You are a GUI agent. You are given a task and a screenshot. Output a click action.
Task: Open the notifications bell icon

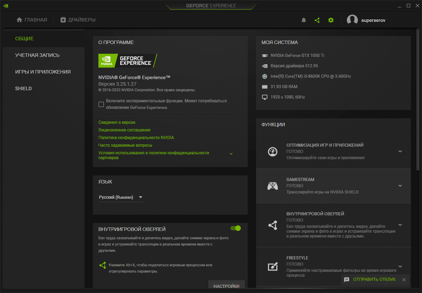pos(304,20)
